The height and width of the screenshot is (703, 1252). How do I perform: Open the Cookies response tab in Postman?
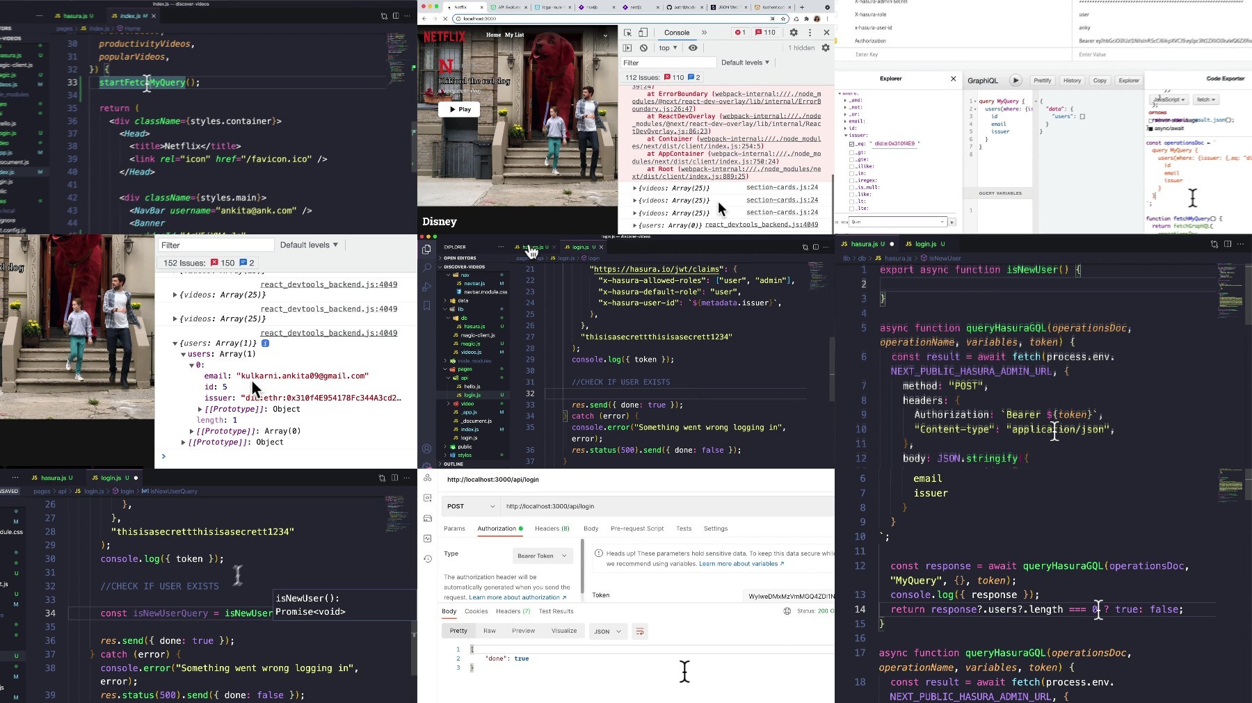tap(476, 611)
